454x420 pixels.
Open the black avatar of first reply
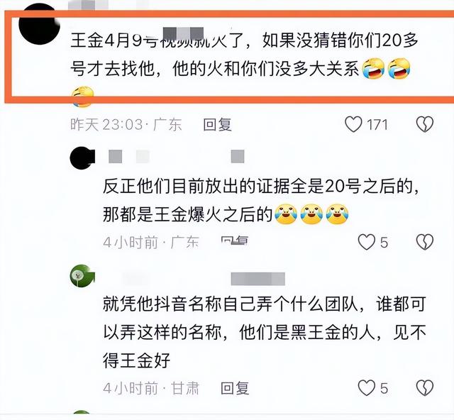tap(82, 158)
